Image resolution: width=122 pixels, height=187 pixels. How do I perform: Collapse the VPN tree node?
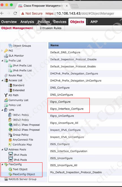pos(2,110)
